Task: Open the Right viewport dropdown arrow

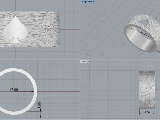Action: pos(88,62)
